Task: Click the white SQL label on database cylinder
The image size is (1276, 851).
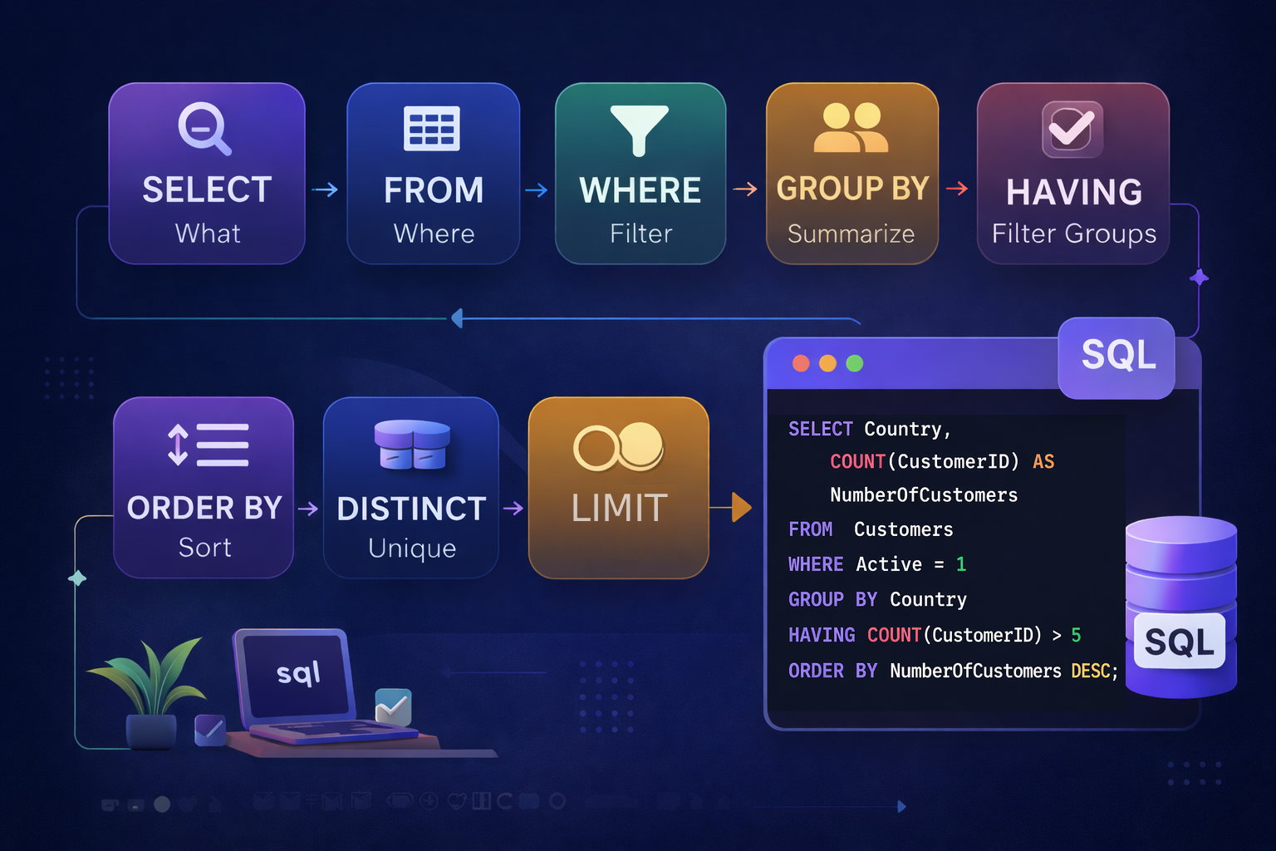Action: (1180, 642)
